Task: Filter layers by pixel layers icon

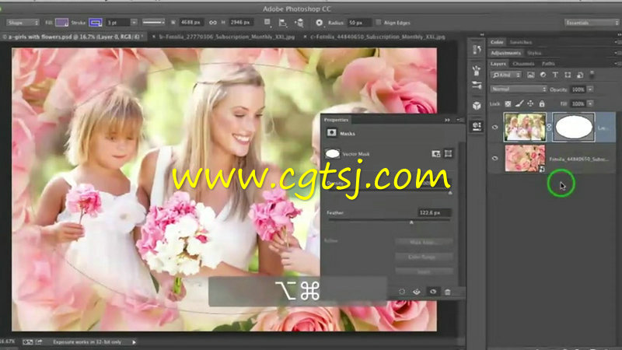Action: pos(531,75)
